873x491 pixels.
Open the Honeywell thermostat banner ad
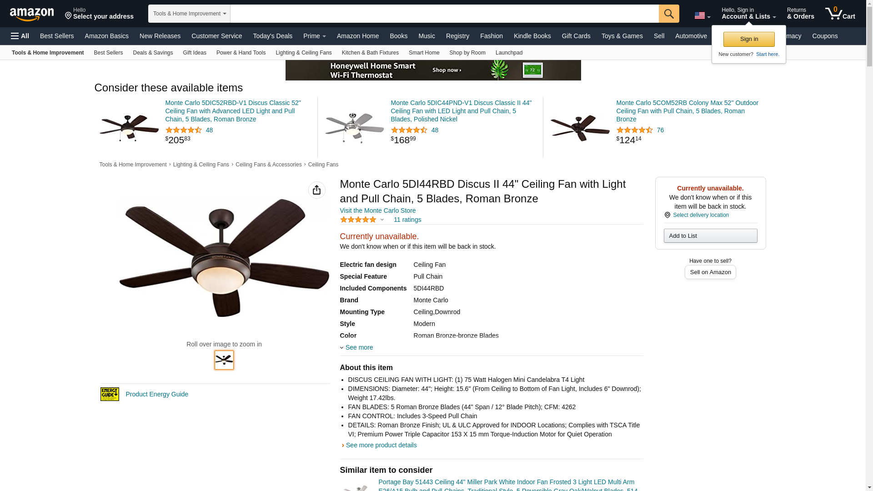[433, 70]
